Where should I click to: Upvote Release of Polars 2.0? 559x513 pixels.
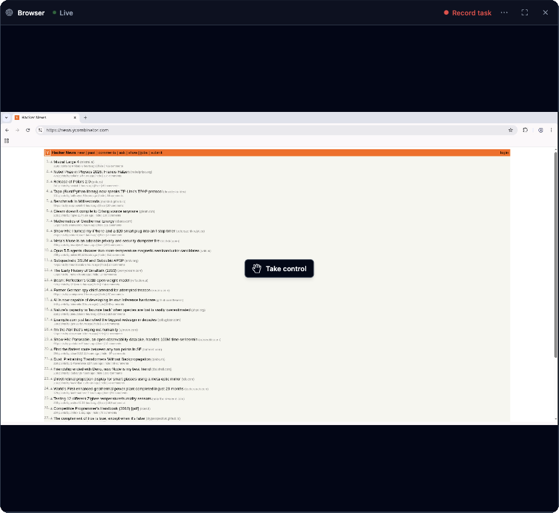pos(51,182)
